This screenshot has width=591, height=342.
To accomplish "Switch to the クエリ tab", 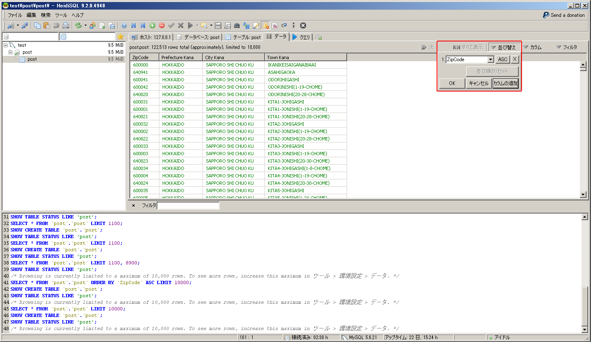I will pos(301,37).
